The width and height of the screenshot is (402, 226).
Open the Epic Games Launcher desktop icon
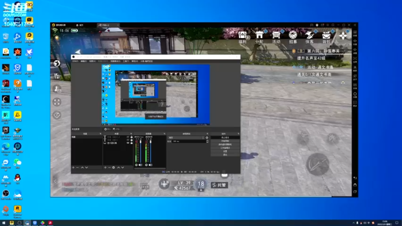(x=6, y=133)
